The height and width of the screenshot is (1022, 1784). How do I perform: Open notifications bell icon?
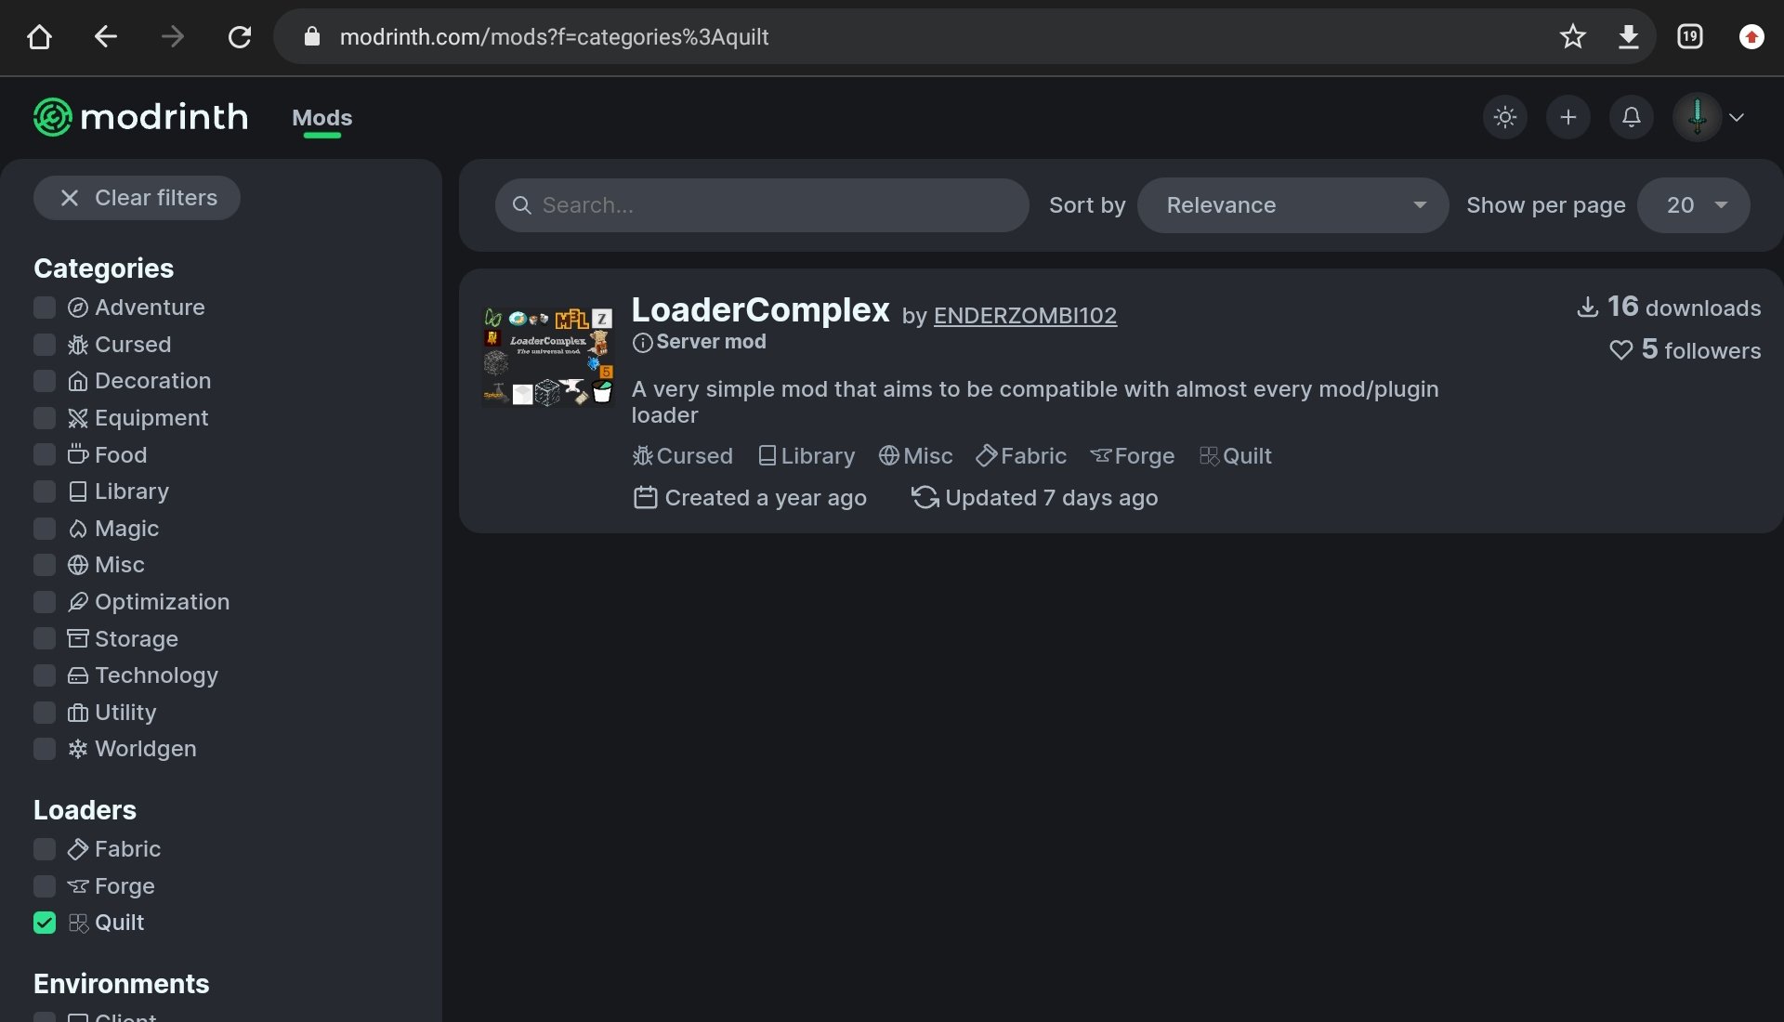pos(1632,117)
